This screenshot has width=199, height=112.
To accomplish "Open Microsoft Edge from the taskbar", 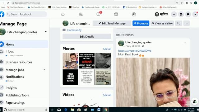I will point(66,110).
